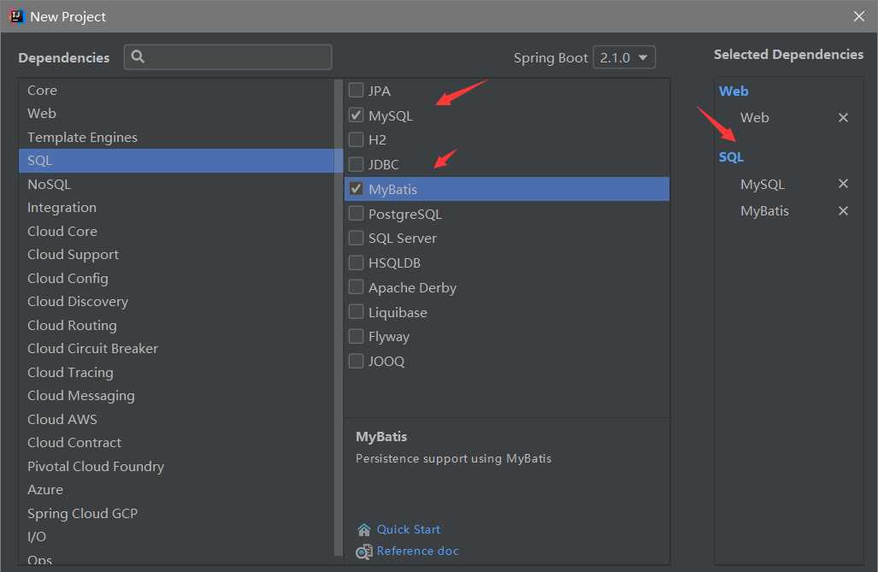Enable the SQL Server checkbox

[x=357, y=238]
